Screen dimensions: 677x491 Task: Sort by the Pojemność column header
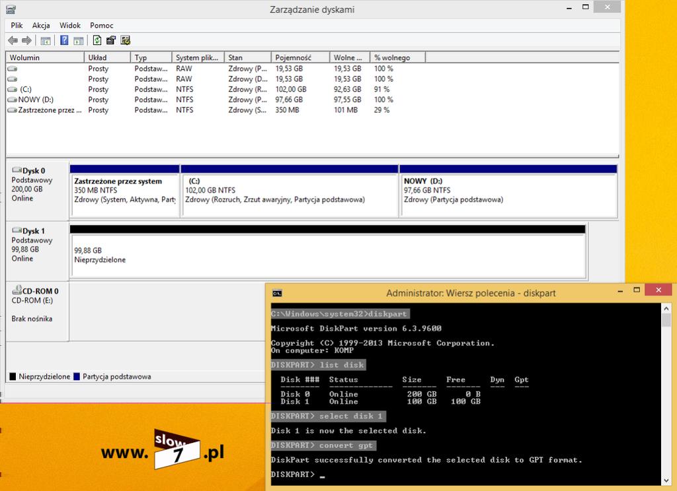tap(301, 57)
